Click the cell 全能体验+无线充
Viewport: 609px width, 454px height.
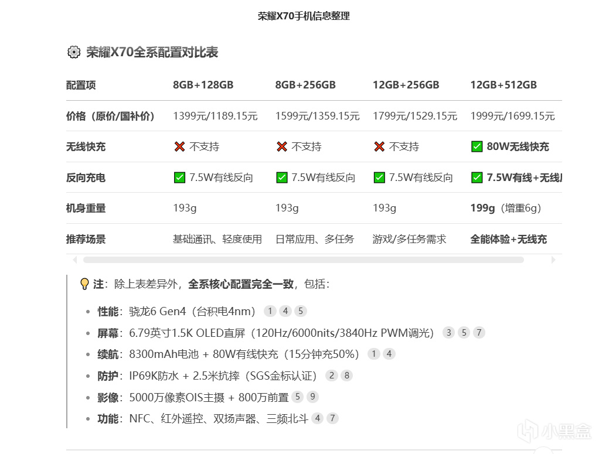click(x=508, y=239)
